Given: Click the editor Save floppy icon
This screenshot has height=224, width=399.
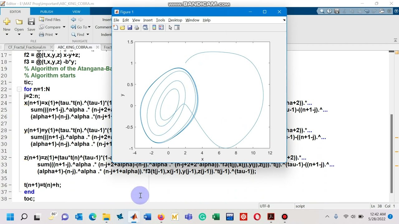Looking at the screenshot, I should pos(31,21).
